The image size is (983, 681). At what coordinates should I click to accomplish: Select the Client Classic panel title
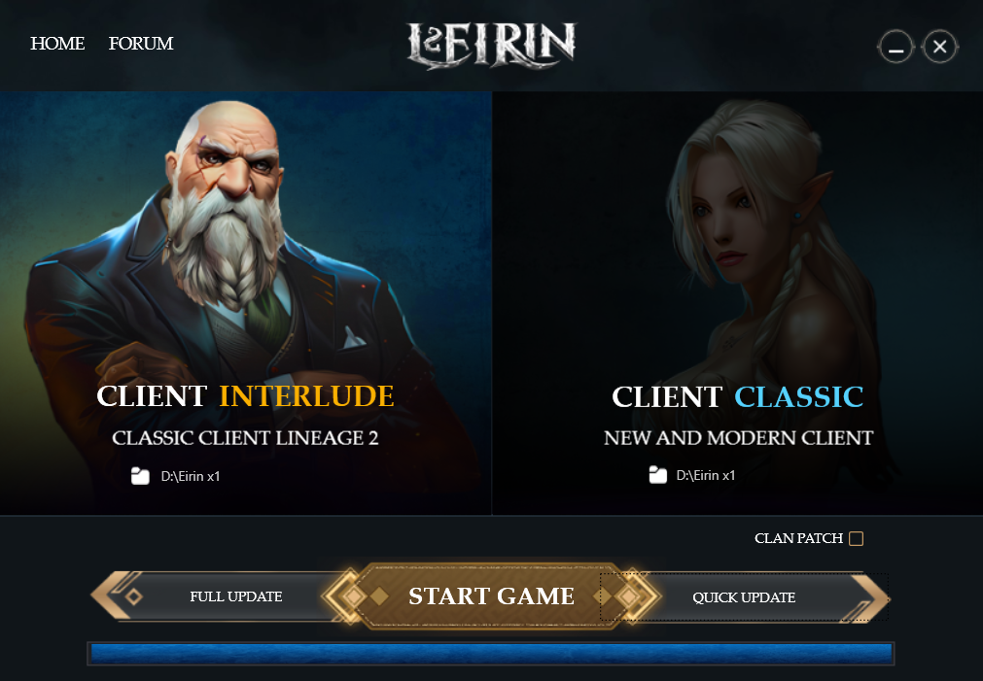(x=738, y=397)
